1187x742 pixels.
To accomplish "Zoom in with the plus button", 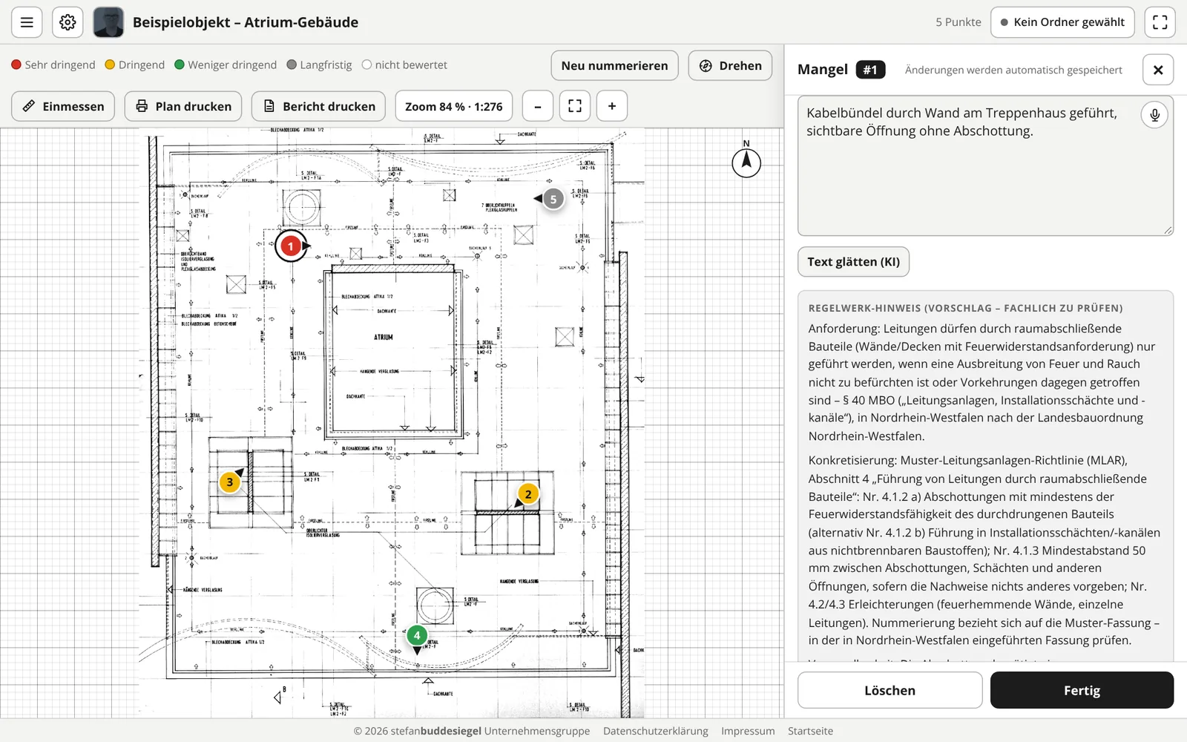I will click(612, 106).
